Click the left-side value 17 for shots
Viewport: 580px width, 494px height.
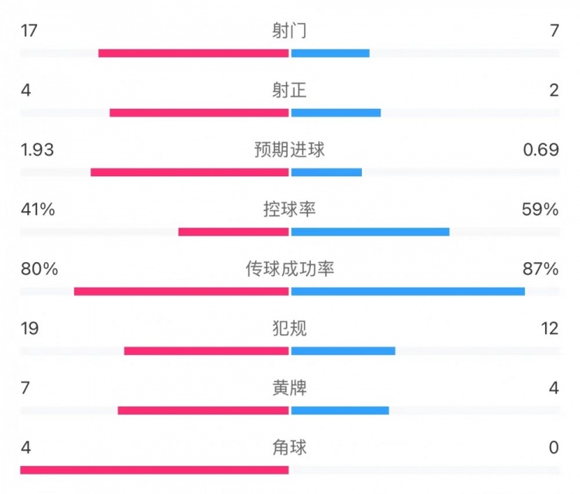click(30, 31)
